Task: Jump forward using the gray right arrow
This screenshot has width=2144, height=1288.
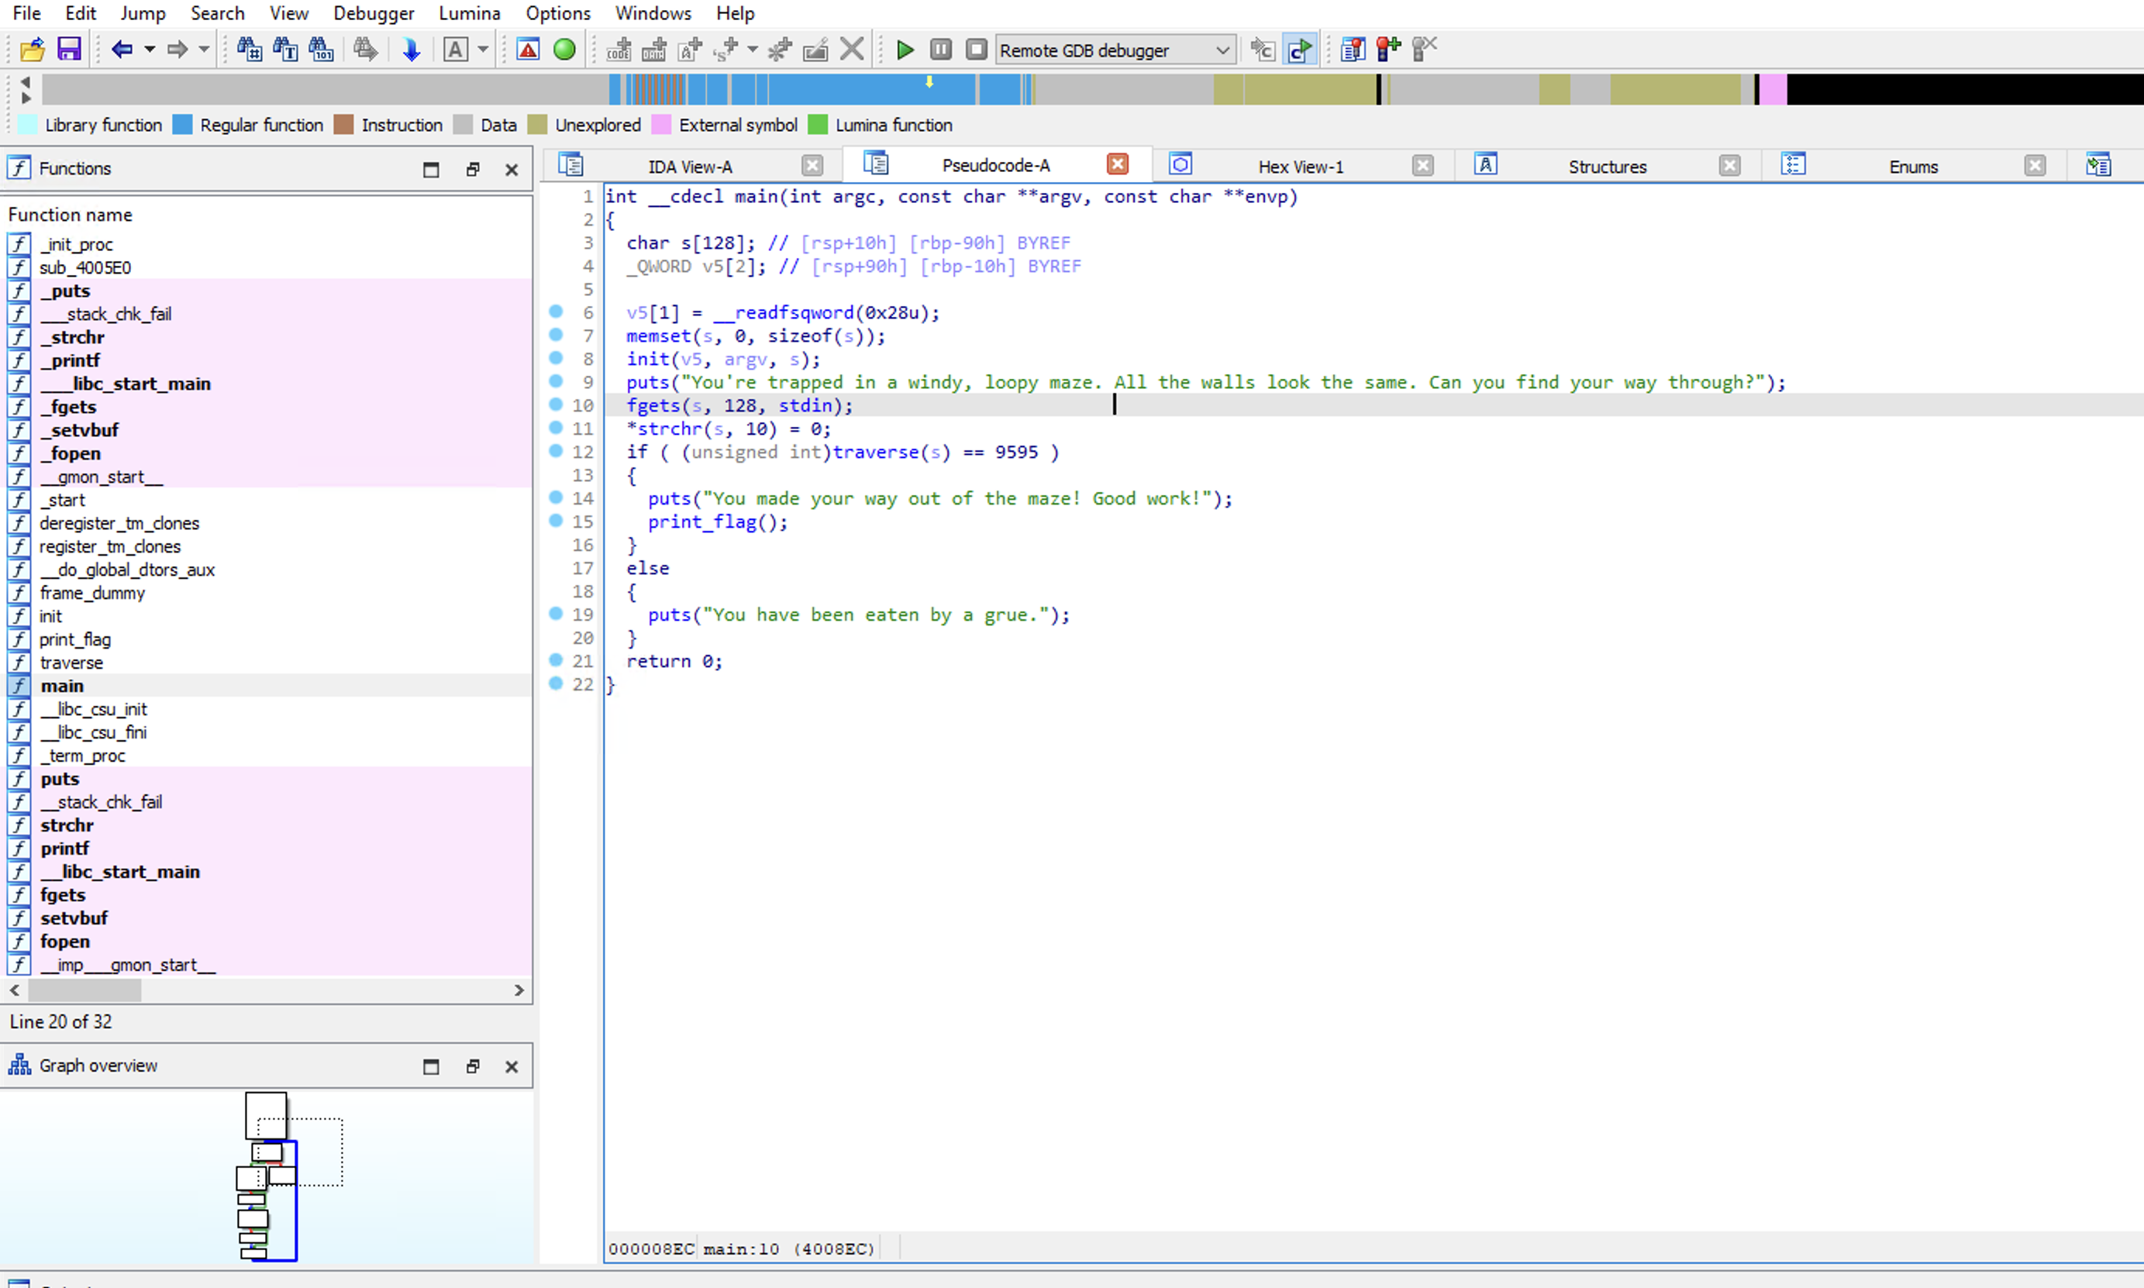Action: [x=177, y=50]
